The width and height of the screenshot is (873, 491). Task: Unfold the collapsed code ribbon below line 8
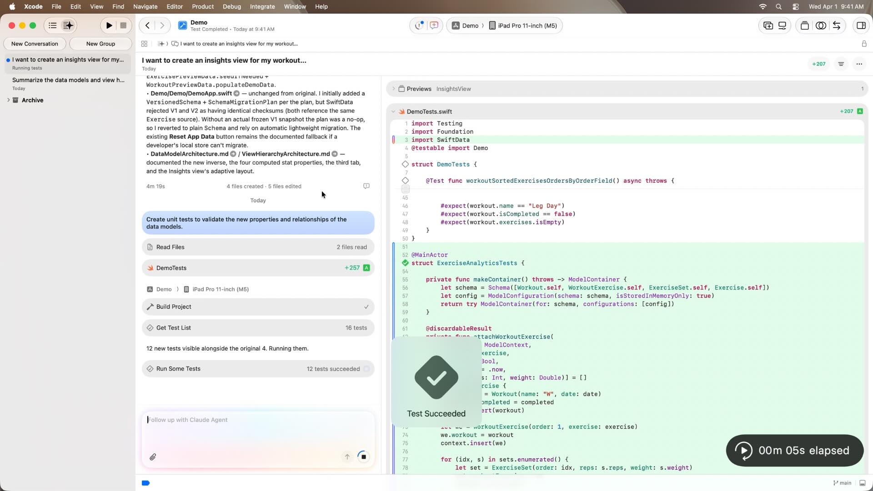coord(406,189)
